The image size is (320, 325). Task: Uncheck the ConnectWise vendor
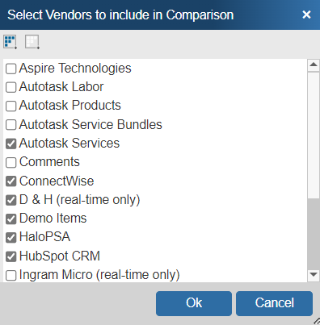point(11,181)
